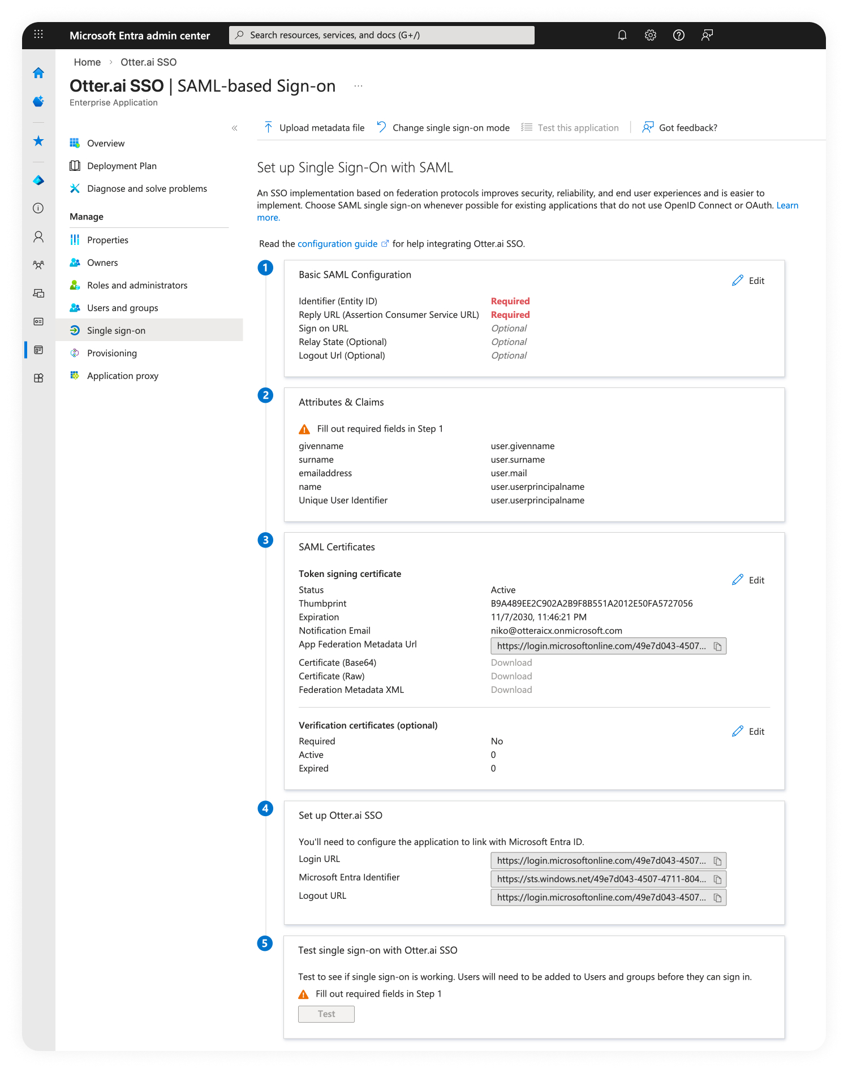This screenshot has width=848, height=1073.
Task: Click the notifications bell icon
Action: click(x=622, y=35)
